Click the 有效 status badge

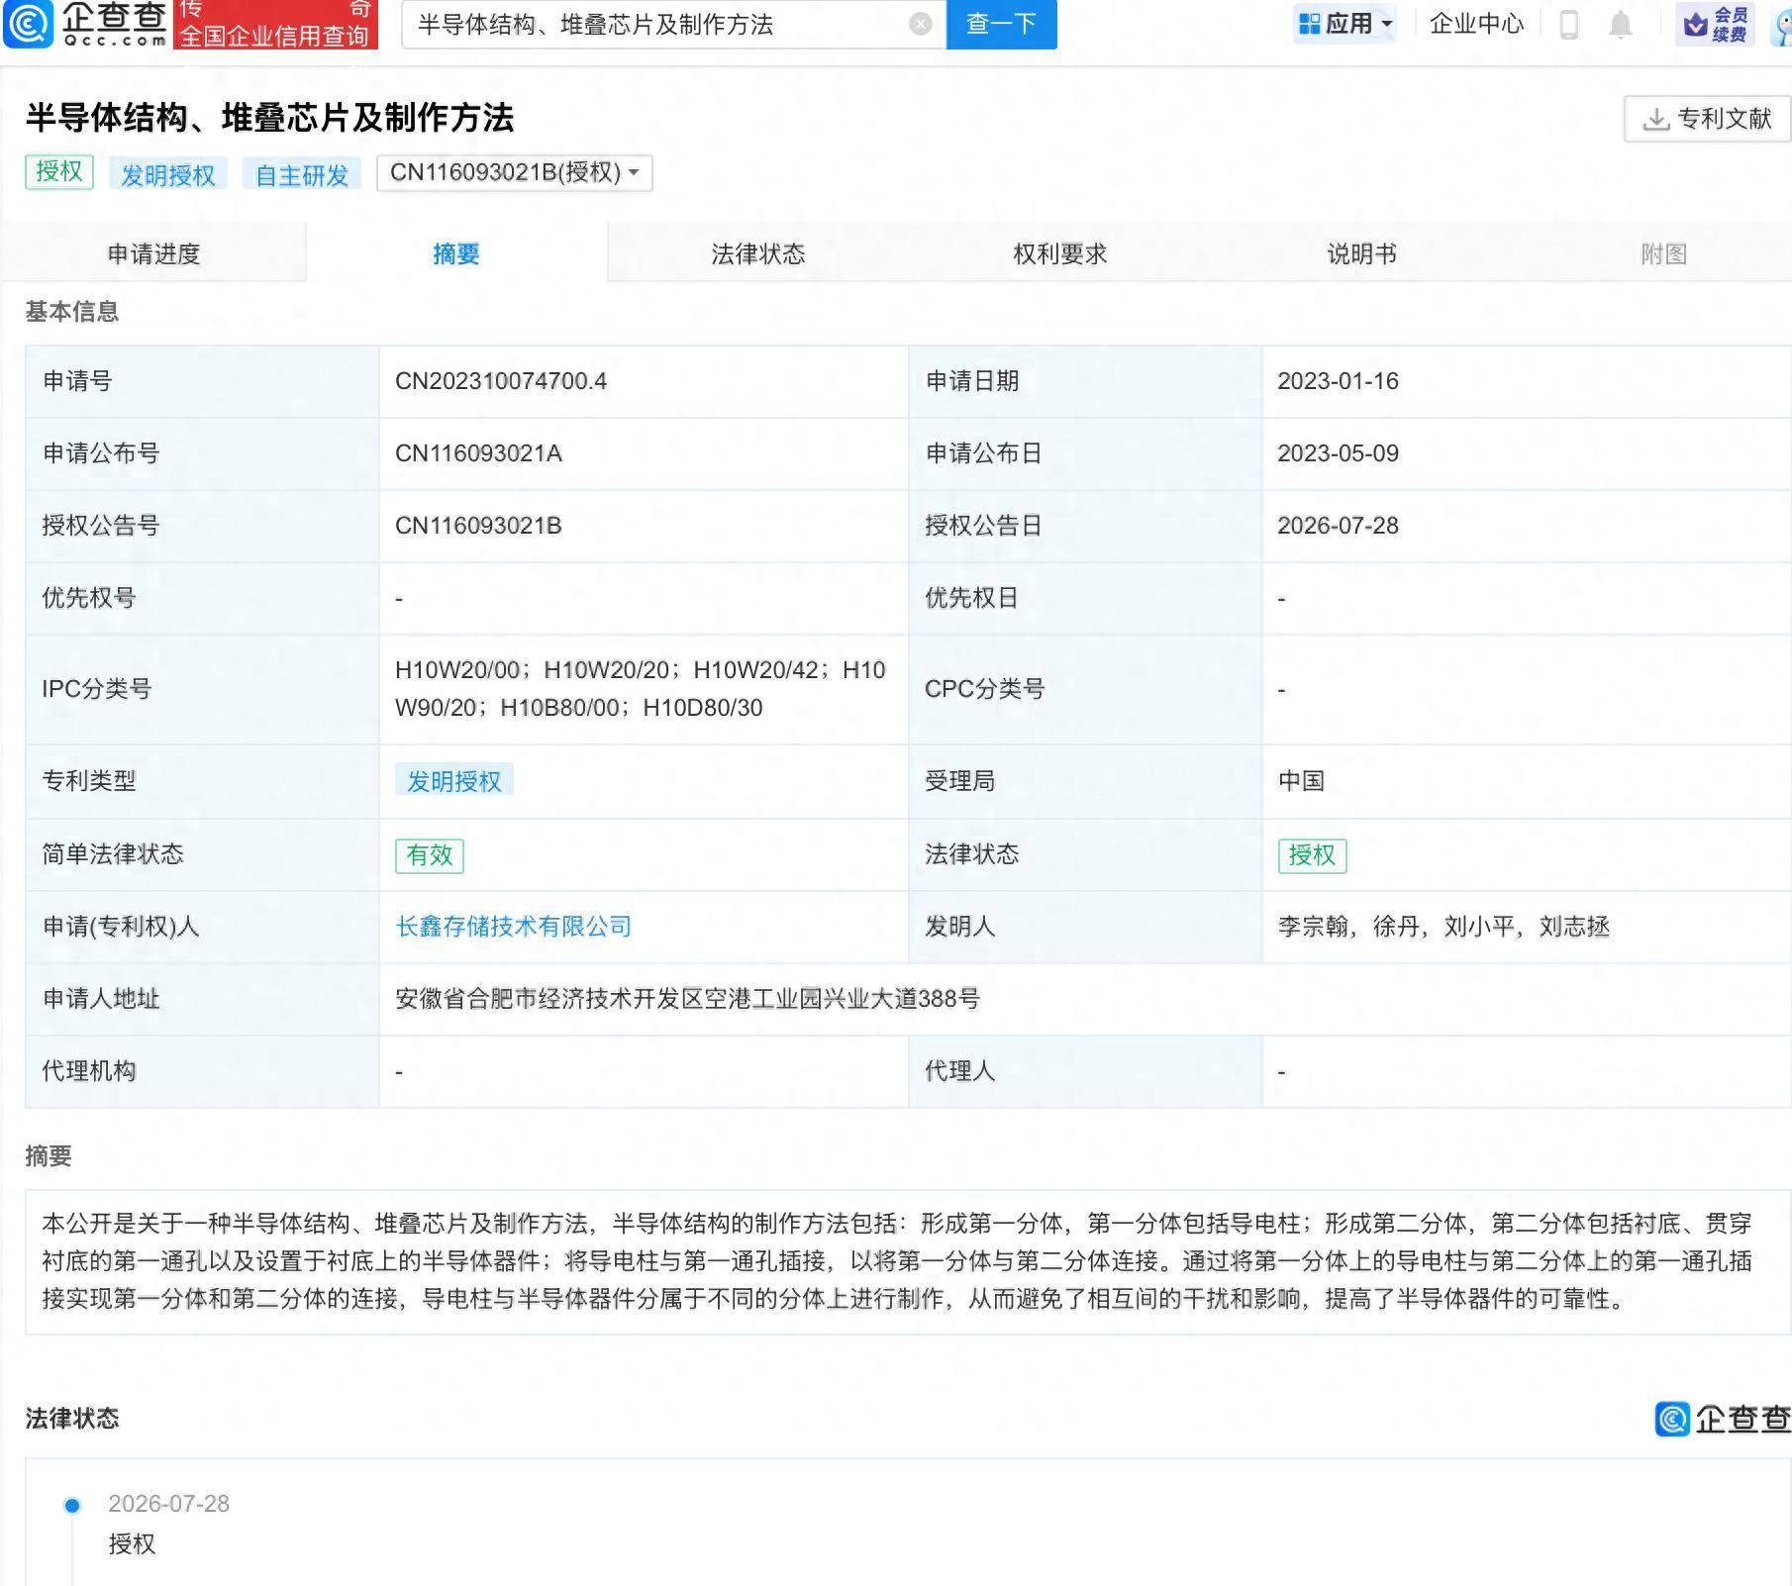pyautogui.click(x=429, y=854)
